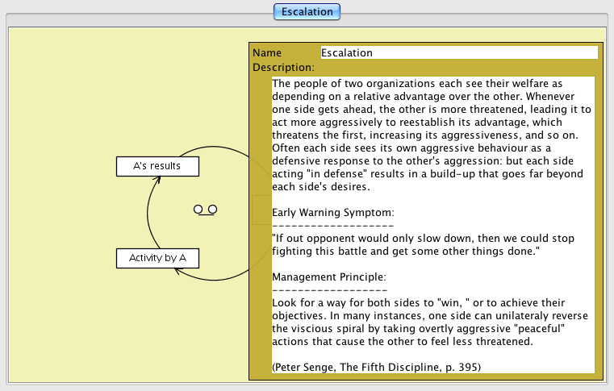Viewport: 614px width, 391px height.
Task: Click the curved arc left of the loop icon
Action: 148,213
